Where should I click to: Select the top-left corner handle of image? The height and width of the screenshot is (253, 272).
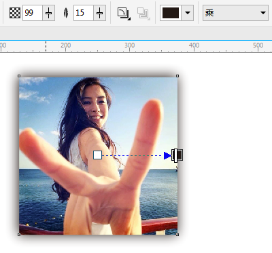point(19,76)
